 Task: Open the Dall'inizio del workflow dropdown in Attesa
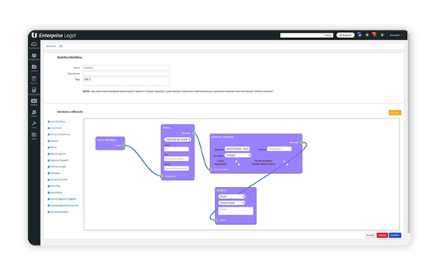pos(178,139)
